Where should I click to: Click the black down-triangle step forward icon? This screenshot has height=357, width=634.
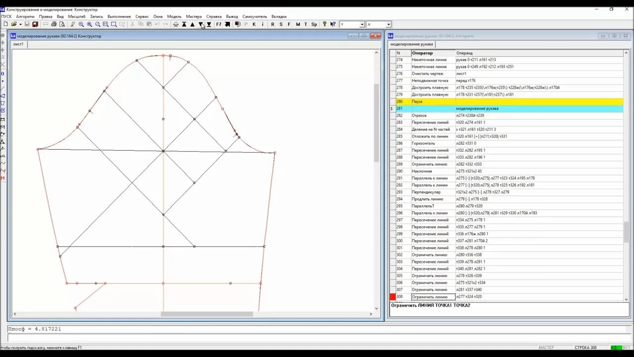pyautogui.click(x=201, y=24)
